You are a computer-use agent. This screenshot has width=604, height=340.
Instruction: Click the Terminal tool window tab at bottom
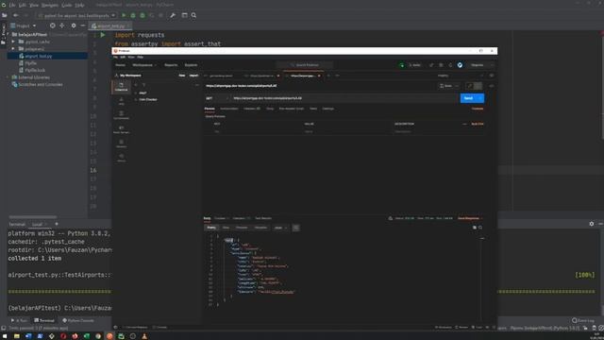(x=44, y=320)
